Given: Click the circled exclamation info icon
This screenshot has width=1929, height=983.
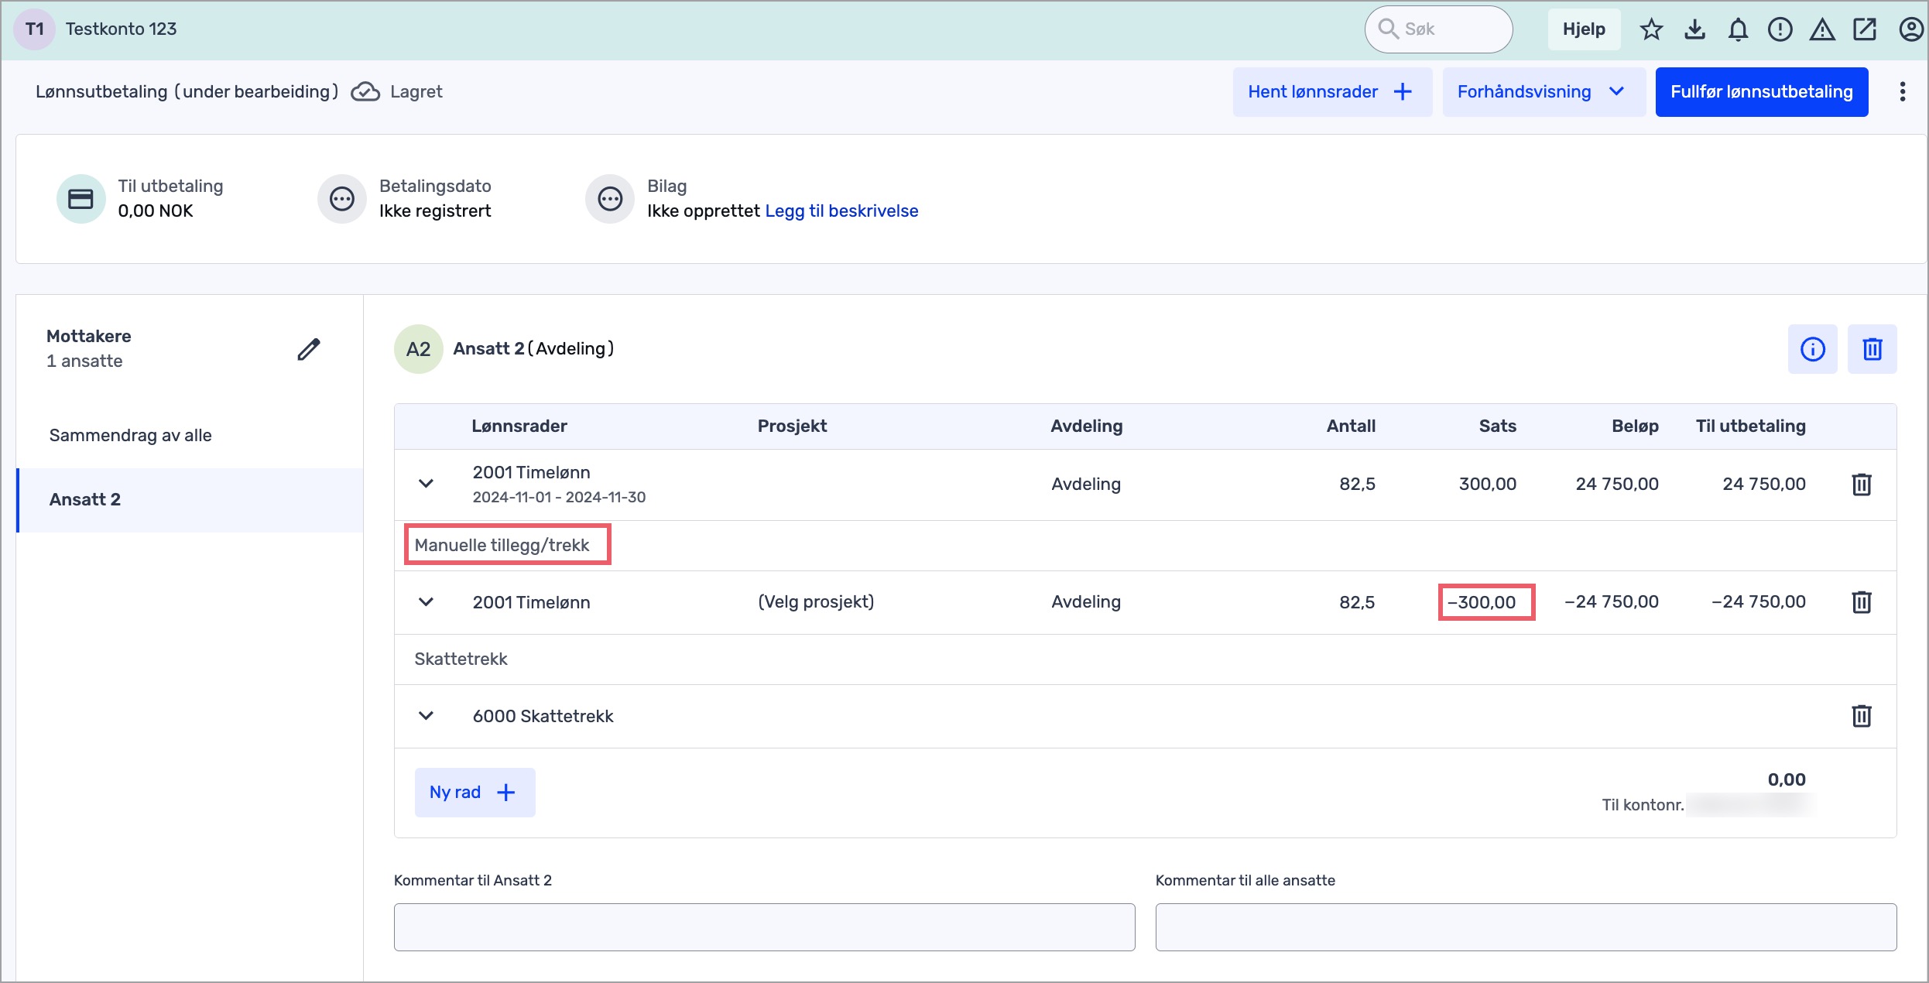Looking at the screenshot, I should click(1780, 29).
